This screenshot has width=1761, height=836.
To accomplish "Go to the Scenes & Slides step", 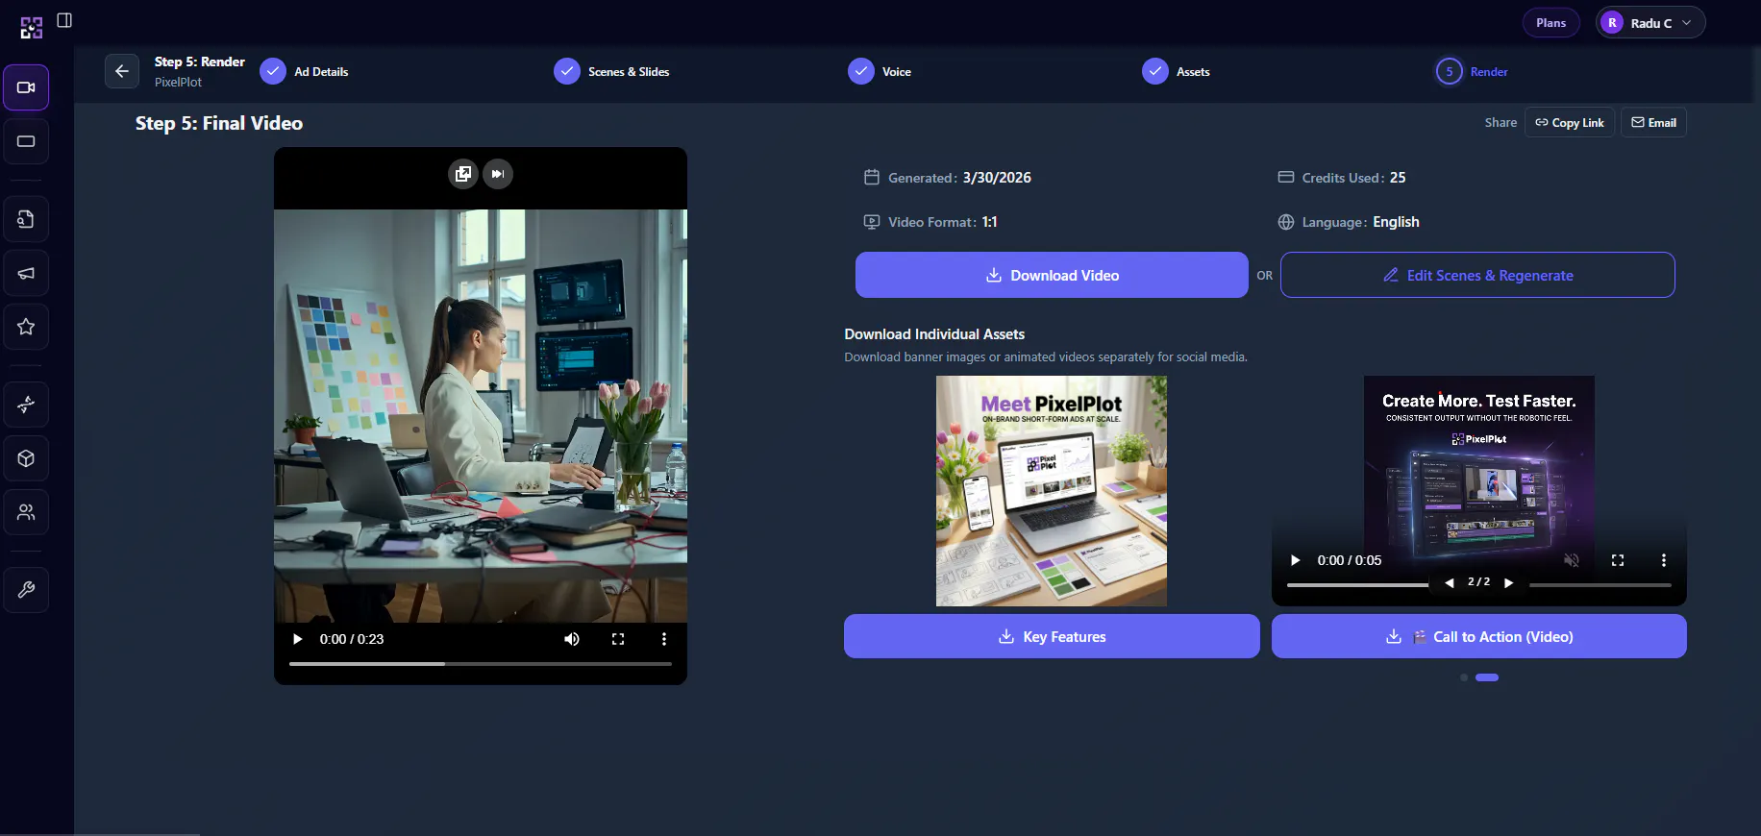I will tap(611, 71).
